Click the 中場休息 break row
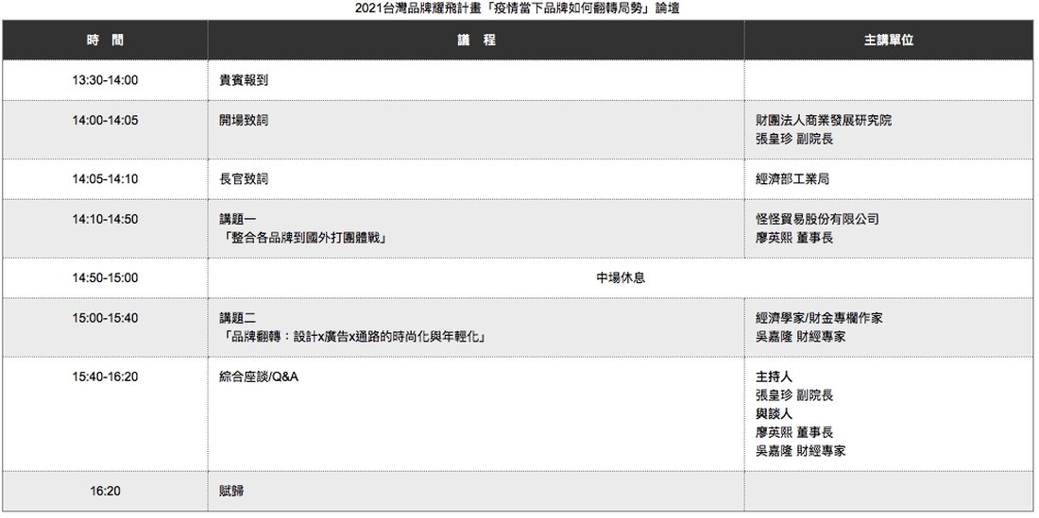 [x=620, y=277]
